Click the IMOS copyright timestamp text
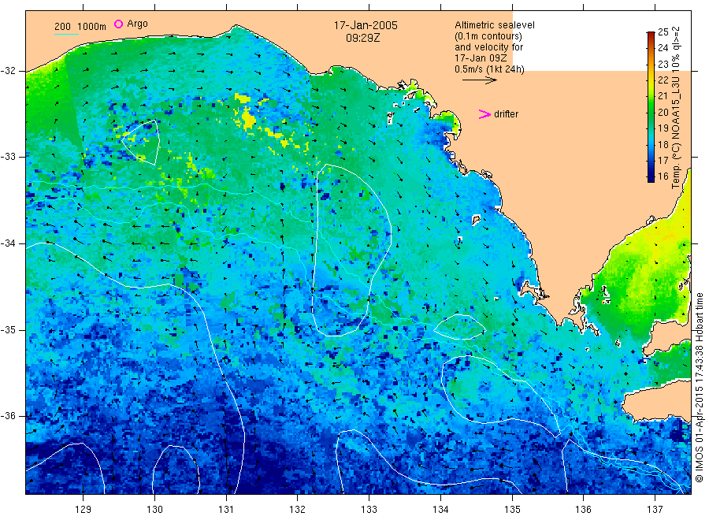The width and height of the screenshot is (709, 520). tap(699, 388)
